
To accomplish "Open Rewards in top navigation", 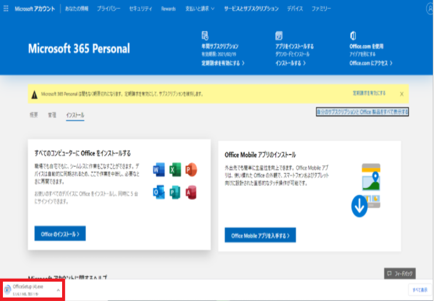I will (x=168, y=9).
